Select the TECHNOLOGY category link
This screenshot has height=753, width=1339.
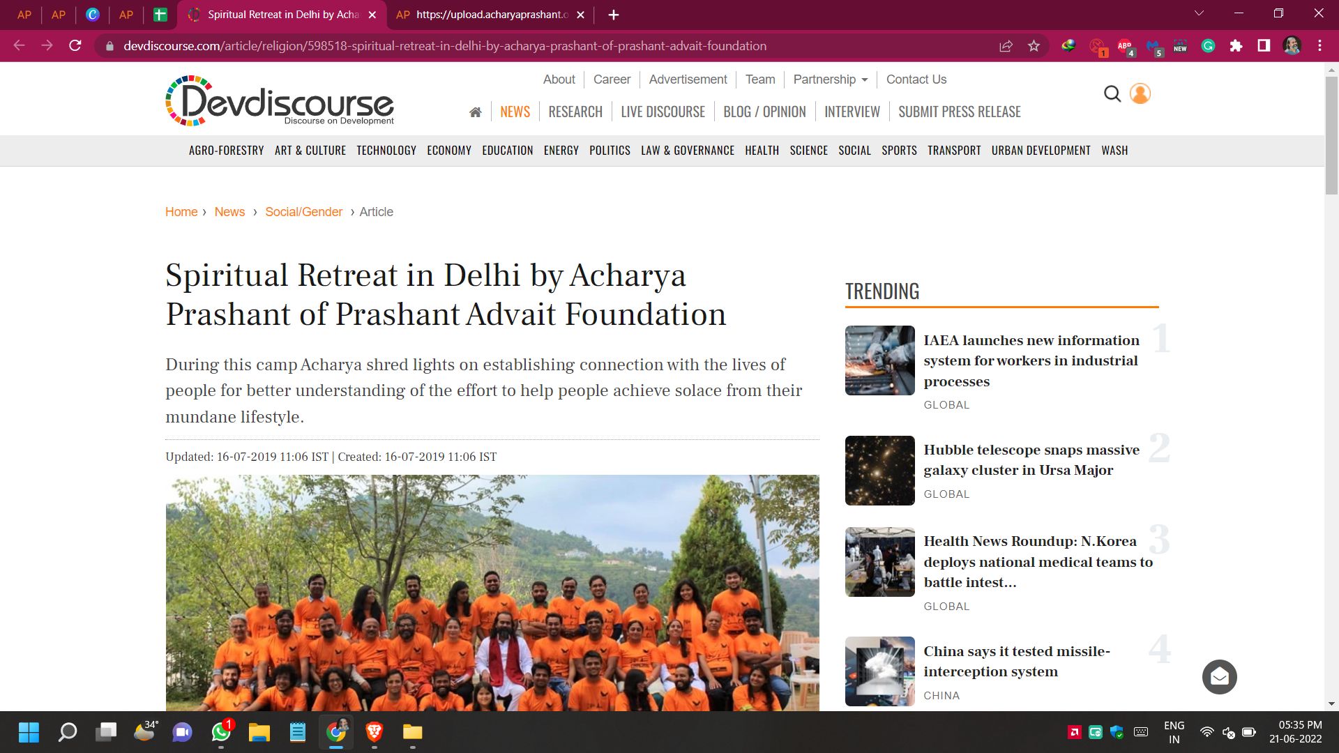click(386, 151)
